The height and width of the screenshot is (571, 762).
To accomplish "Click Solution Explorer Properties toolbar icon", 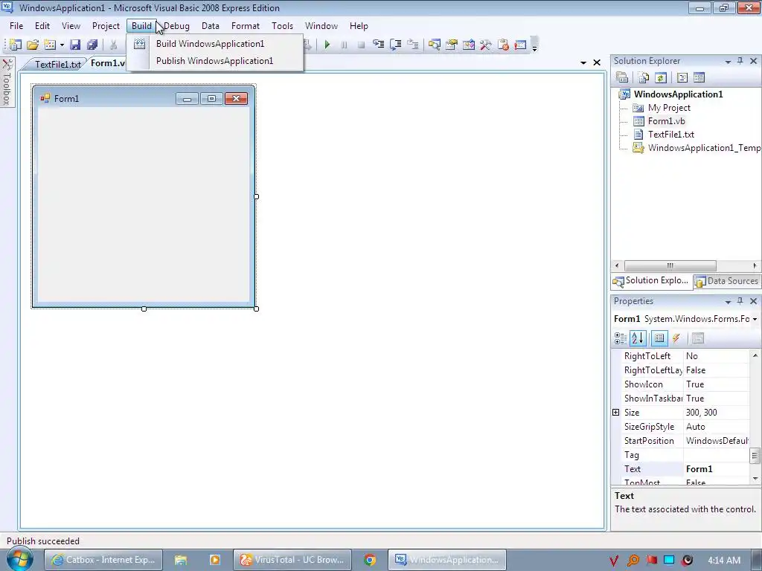I will coord(622,77).
